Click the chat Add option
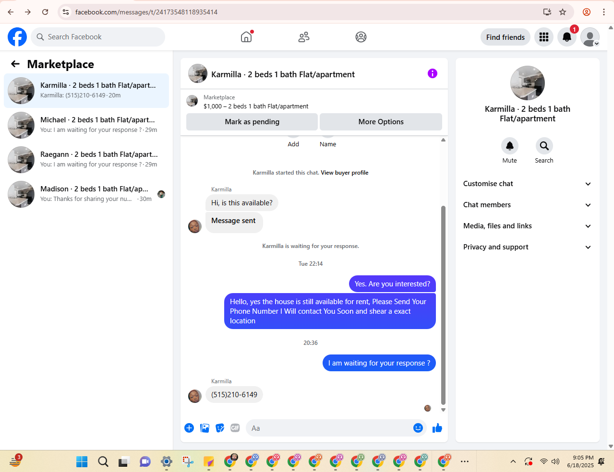The width and height of the screenshot is (614, 472). (x=293, y=144)
